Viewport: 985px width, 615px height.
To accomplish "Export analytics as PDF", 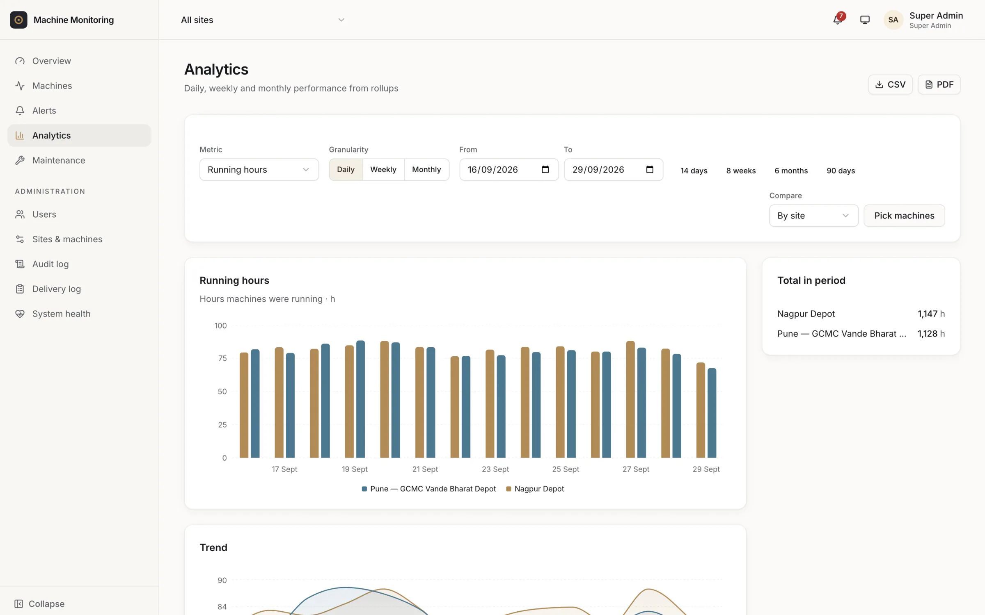I will click(939, 84).
